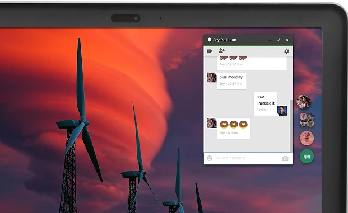The height and width of the screenshot is (213, 348).
Task: Open chat settings gear
Action: click(x=286, y=51)
